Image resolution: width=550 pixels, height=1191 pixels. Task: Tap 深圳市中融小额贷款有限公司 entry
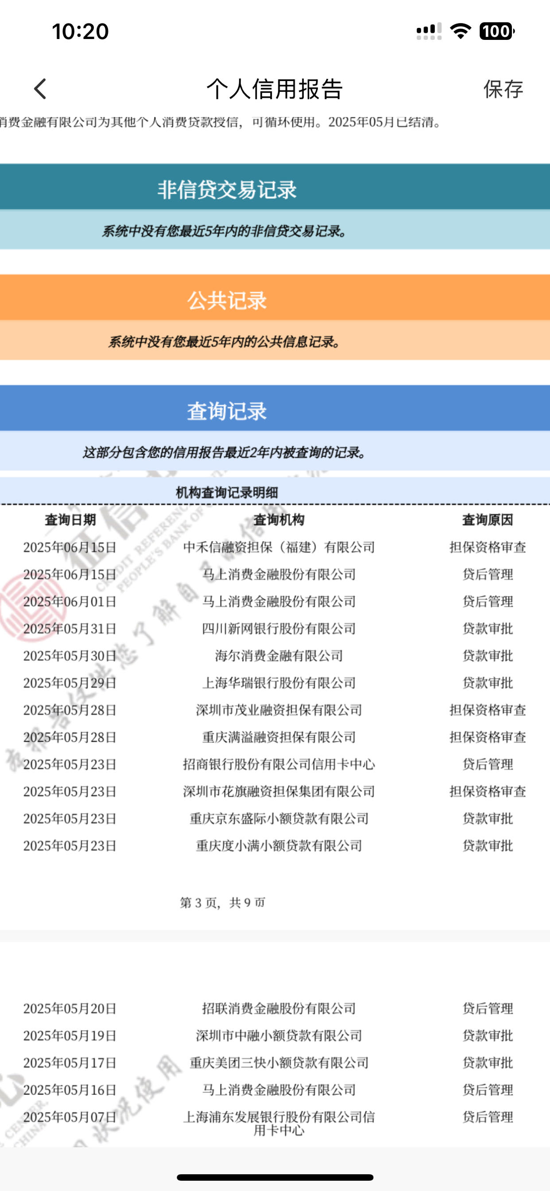click(x=279, y=1035)
